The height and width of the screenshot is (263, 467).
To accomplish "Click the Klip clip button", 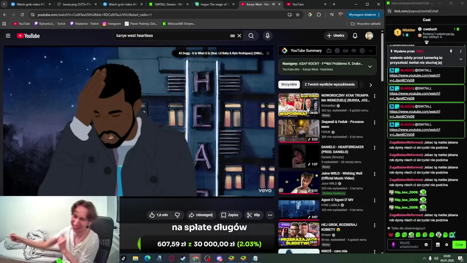I will point(253,215).
